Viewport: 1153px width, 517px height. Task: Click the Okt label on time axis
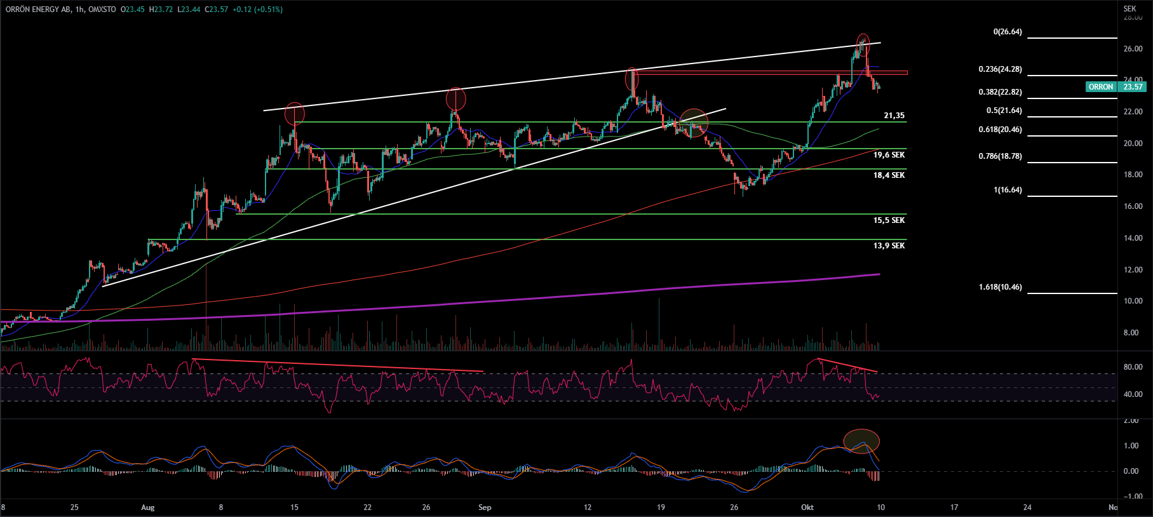coord(807,507)
